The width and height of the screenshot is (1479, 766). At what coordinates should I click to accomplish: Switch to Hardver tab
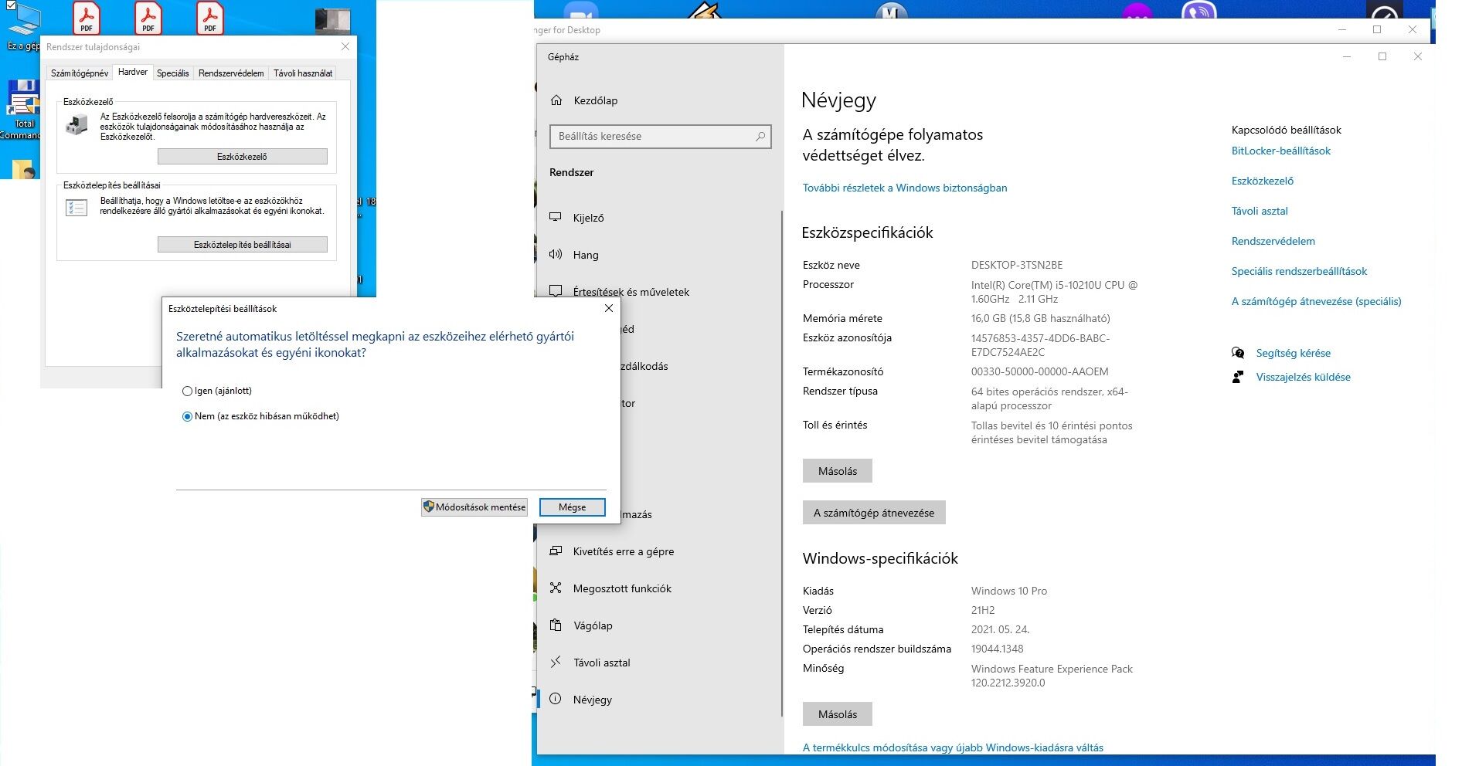(x=133, y=72)
